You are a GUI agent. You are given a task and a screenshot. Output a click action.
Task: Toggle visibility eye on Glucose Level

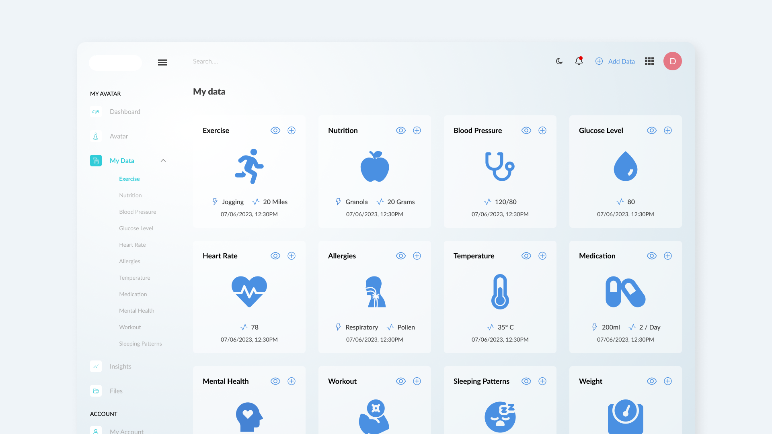pyautogui.click(x=652, y=131)
